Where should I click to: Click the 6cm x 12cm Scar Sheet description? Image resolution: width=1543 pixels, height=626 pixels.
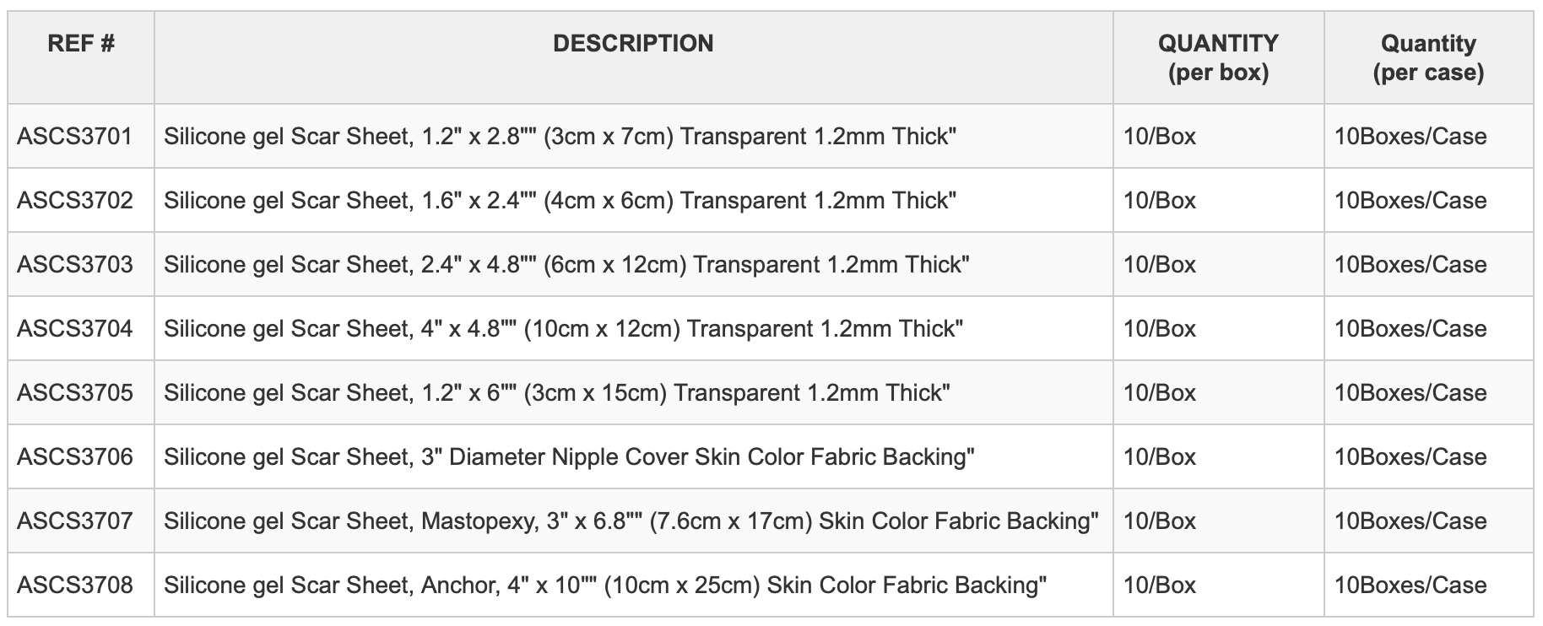point(566,265)
